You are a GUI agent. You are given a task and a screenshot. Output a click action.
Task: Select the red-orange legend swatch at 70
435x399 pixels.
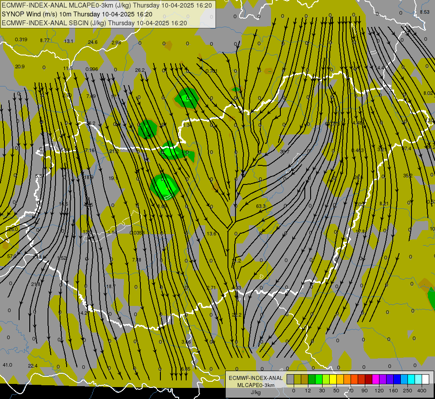[x=355, y=379]
